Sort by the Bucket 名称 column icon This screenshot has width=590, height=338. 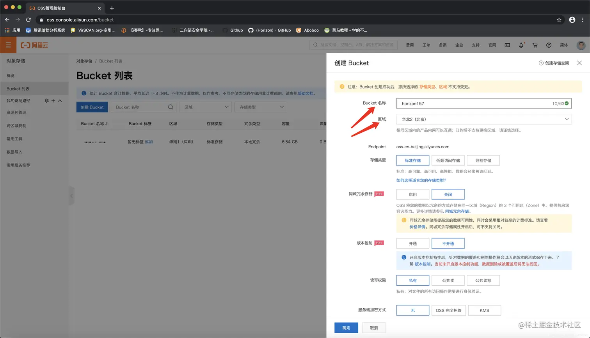pos(107,124)
